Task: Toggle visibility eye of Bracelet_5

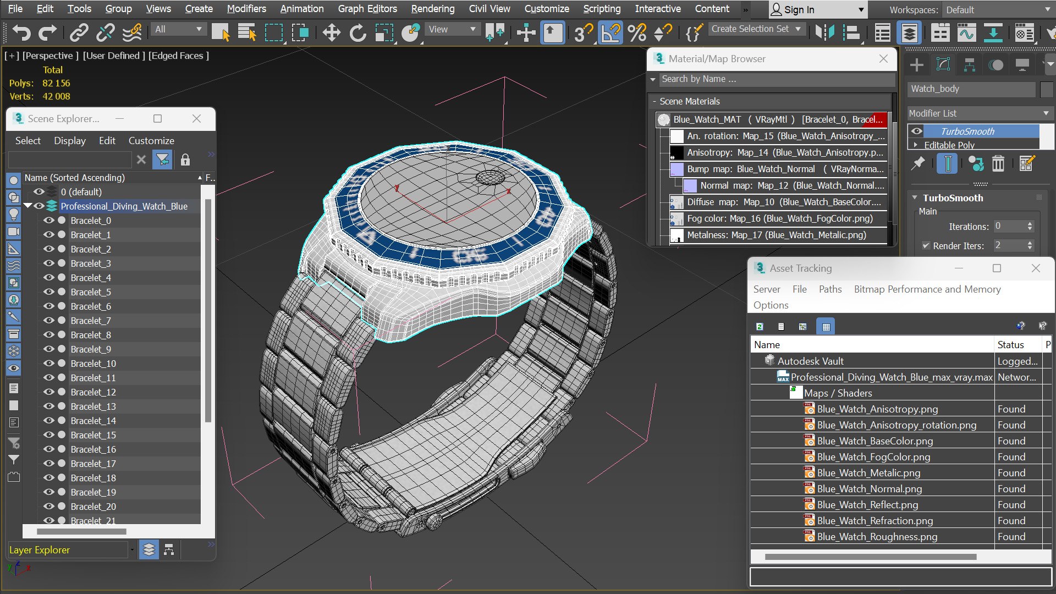Action: [49, 291]
